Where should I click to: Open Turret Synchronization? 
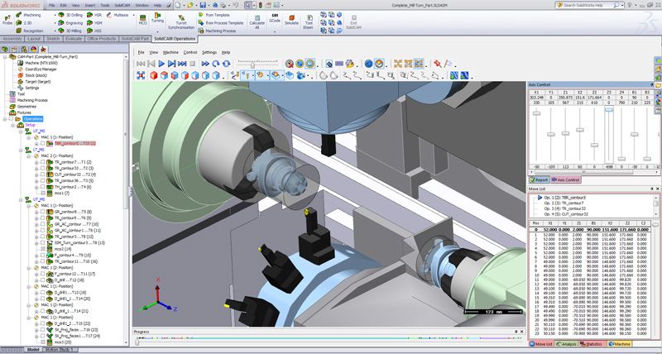(181, 22)
